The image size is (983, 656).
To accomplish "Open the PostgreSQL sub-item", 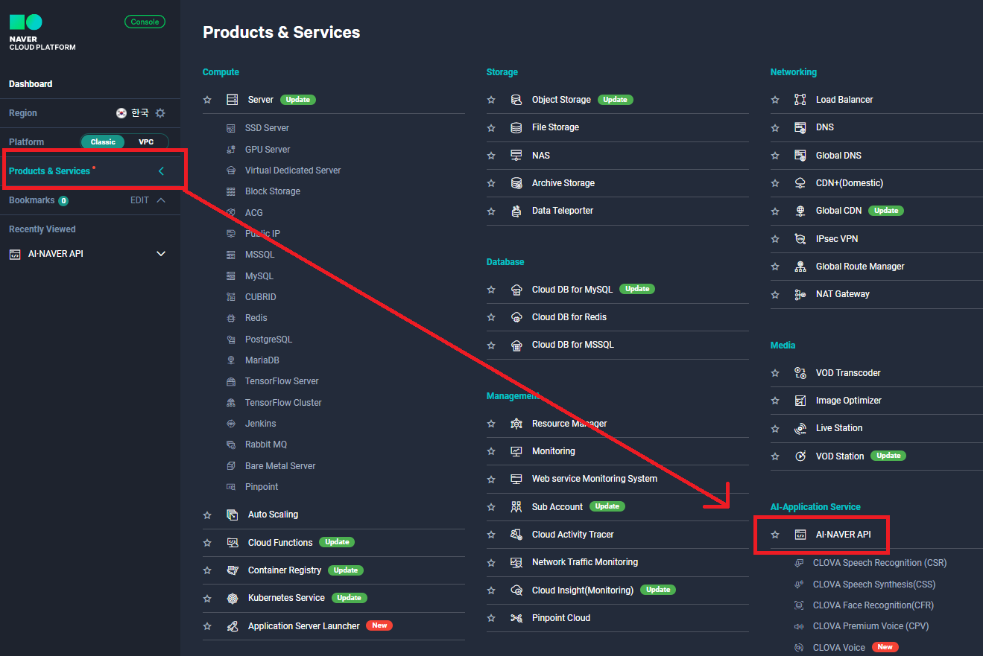I will tap(268, 340).
